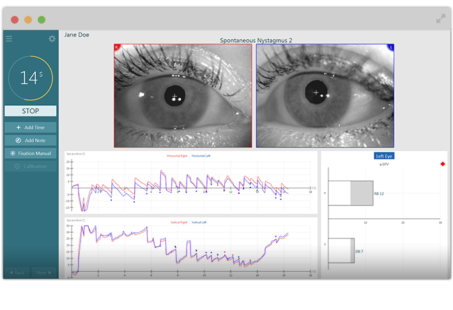This screenshot has width=453, height=310.
Task: Click the 14s countdown timer circle
Action: coord(31,78)
